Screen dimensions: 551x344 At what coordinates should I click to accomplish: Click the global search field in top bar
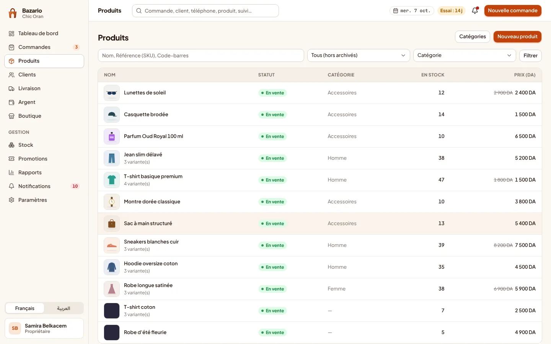[x=205, y=11]
